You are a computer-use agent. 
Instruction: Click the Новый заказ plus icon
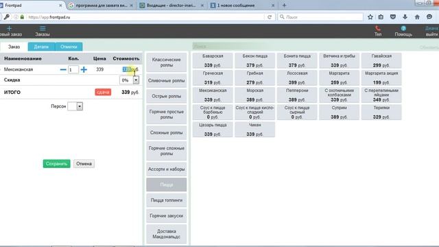(9, 28)
